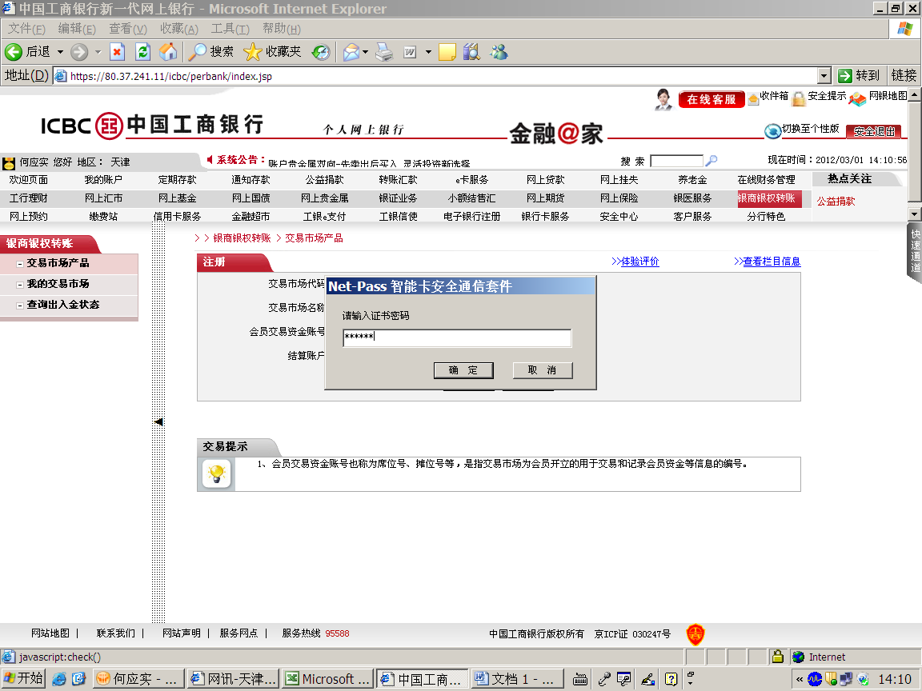Viewport: 922px width, 691px height.
Task: Click the magnifier icon beside the 搜索 box
Action: [711, 161]
